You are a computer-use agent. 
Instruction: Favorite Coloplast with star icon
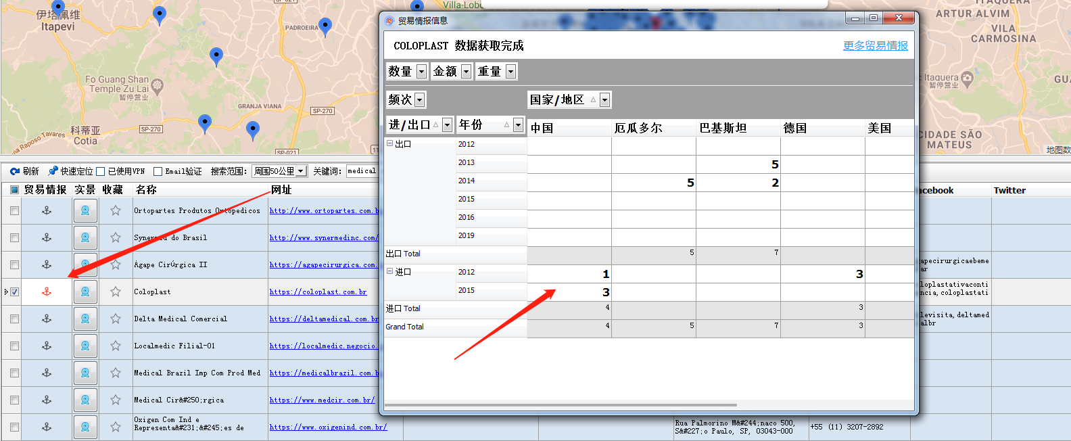tap(116, 292)
